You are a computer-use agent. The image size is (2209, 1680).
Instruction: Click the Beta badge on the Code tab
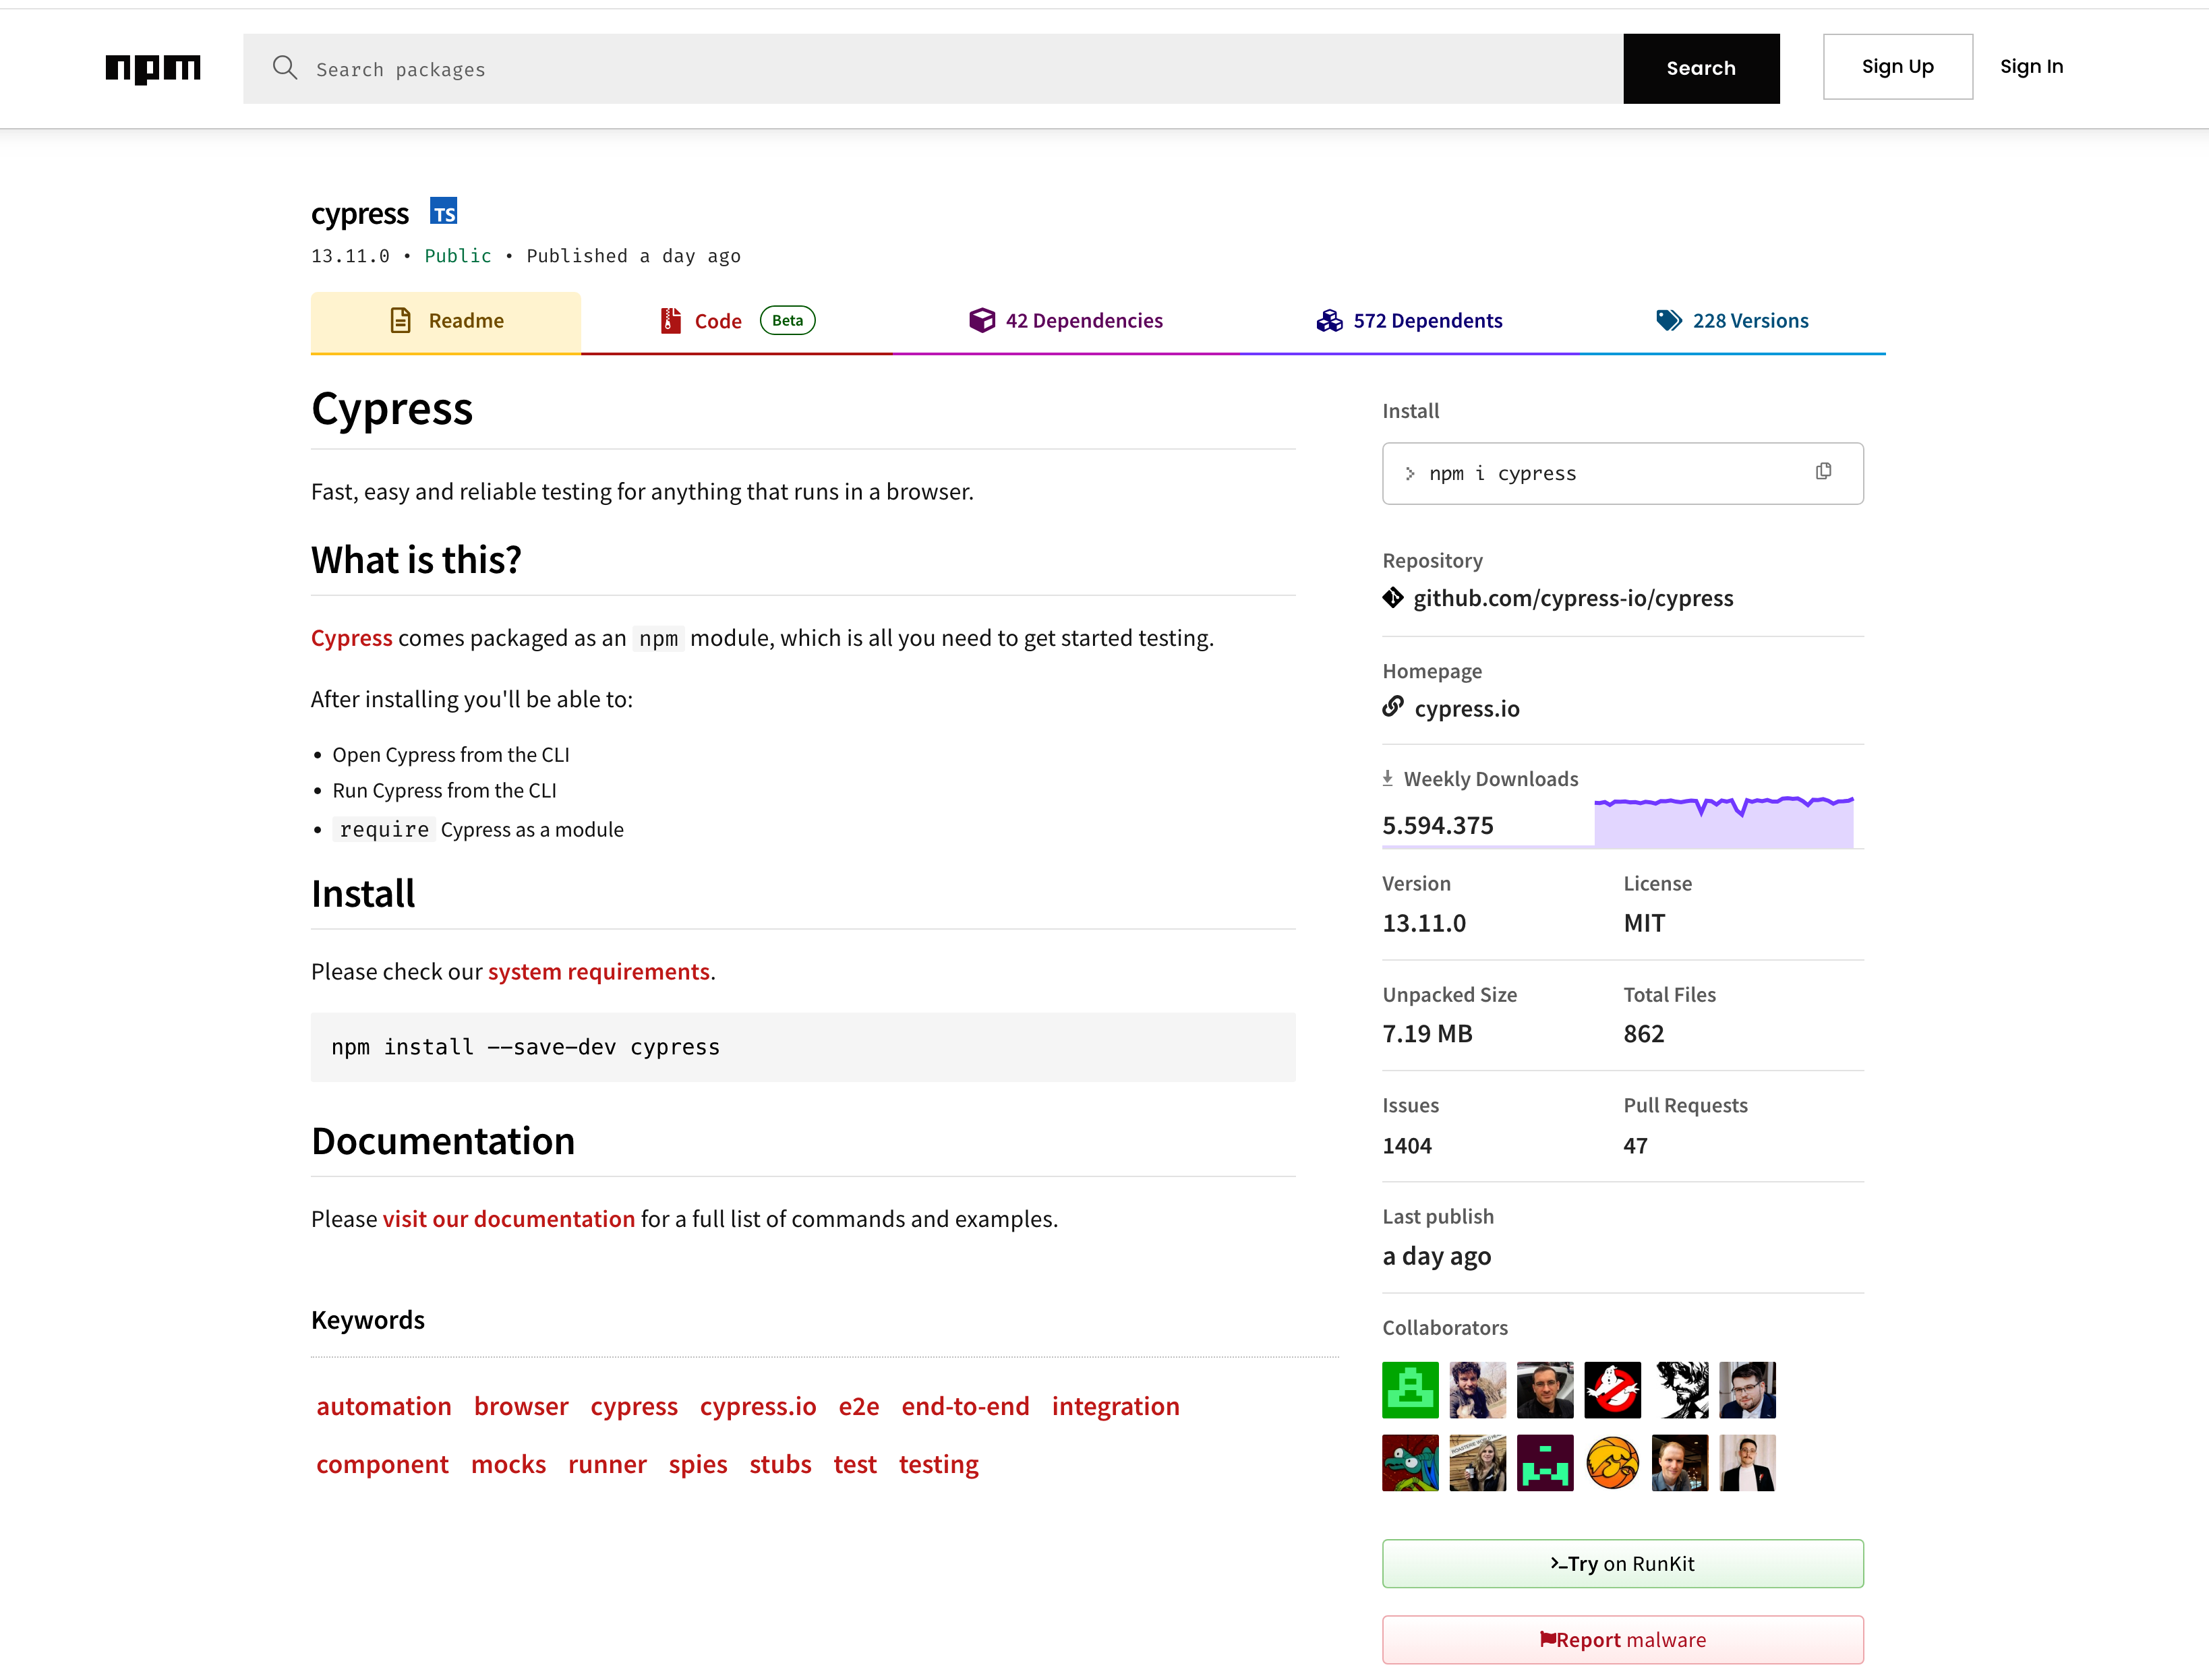click(x=788, y=320)
